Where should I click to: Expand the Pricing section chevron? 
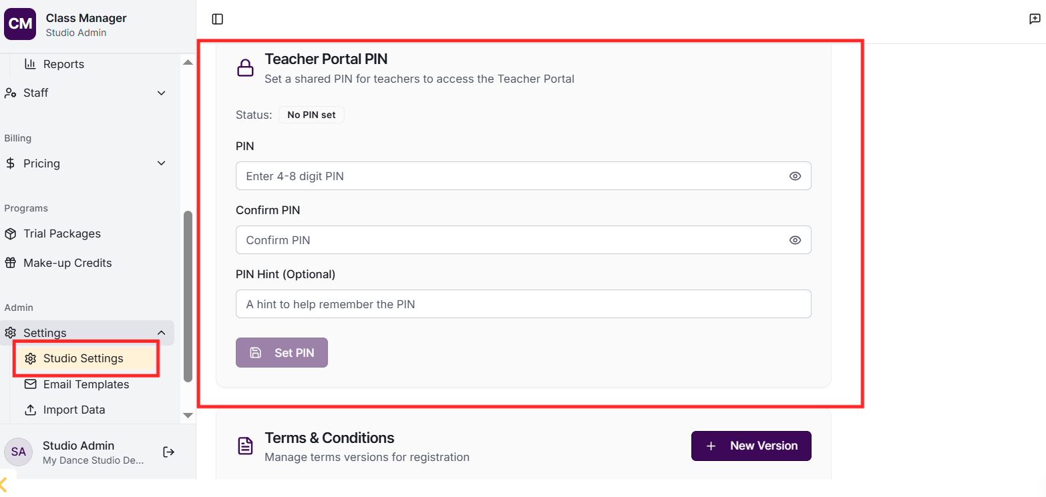161,163
